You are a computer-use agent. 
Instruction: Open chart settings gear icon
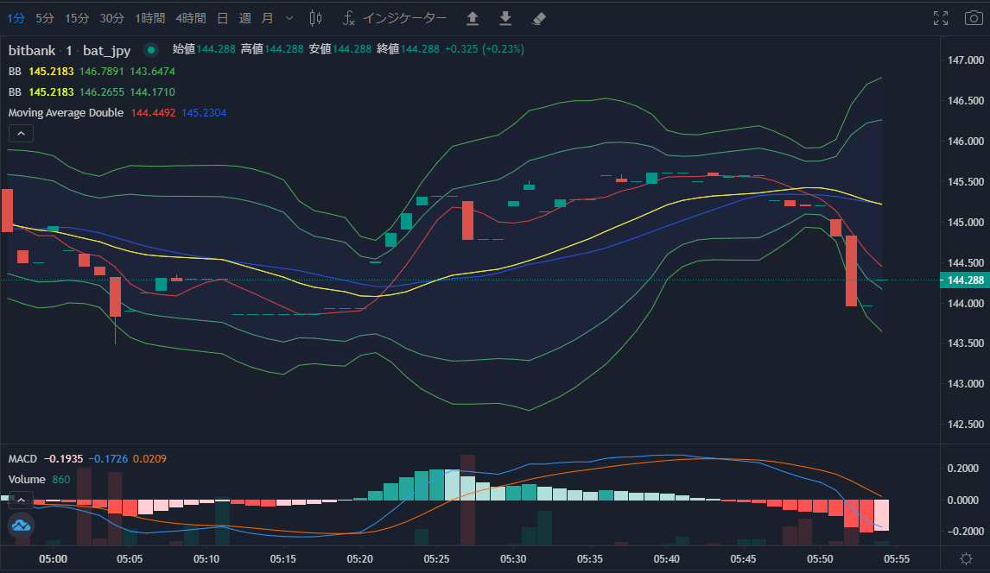[x=965, y=558]
